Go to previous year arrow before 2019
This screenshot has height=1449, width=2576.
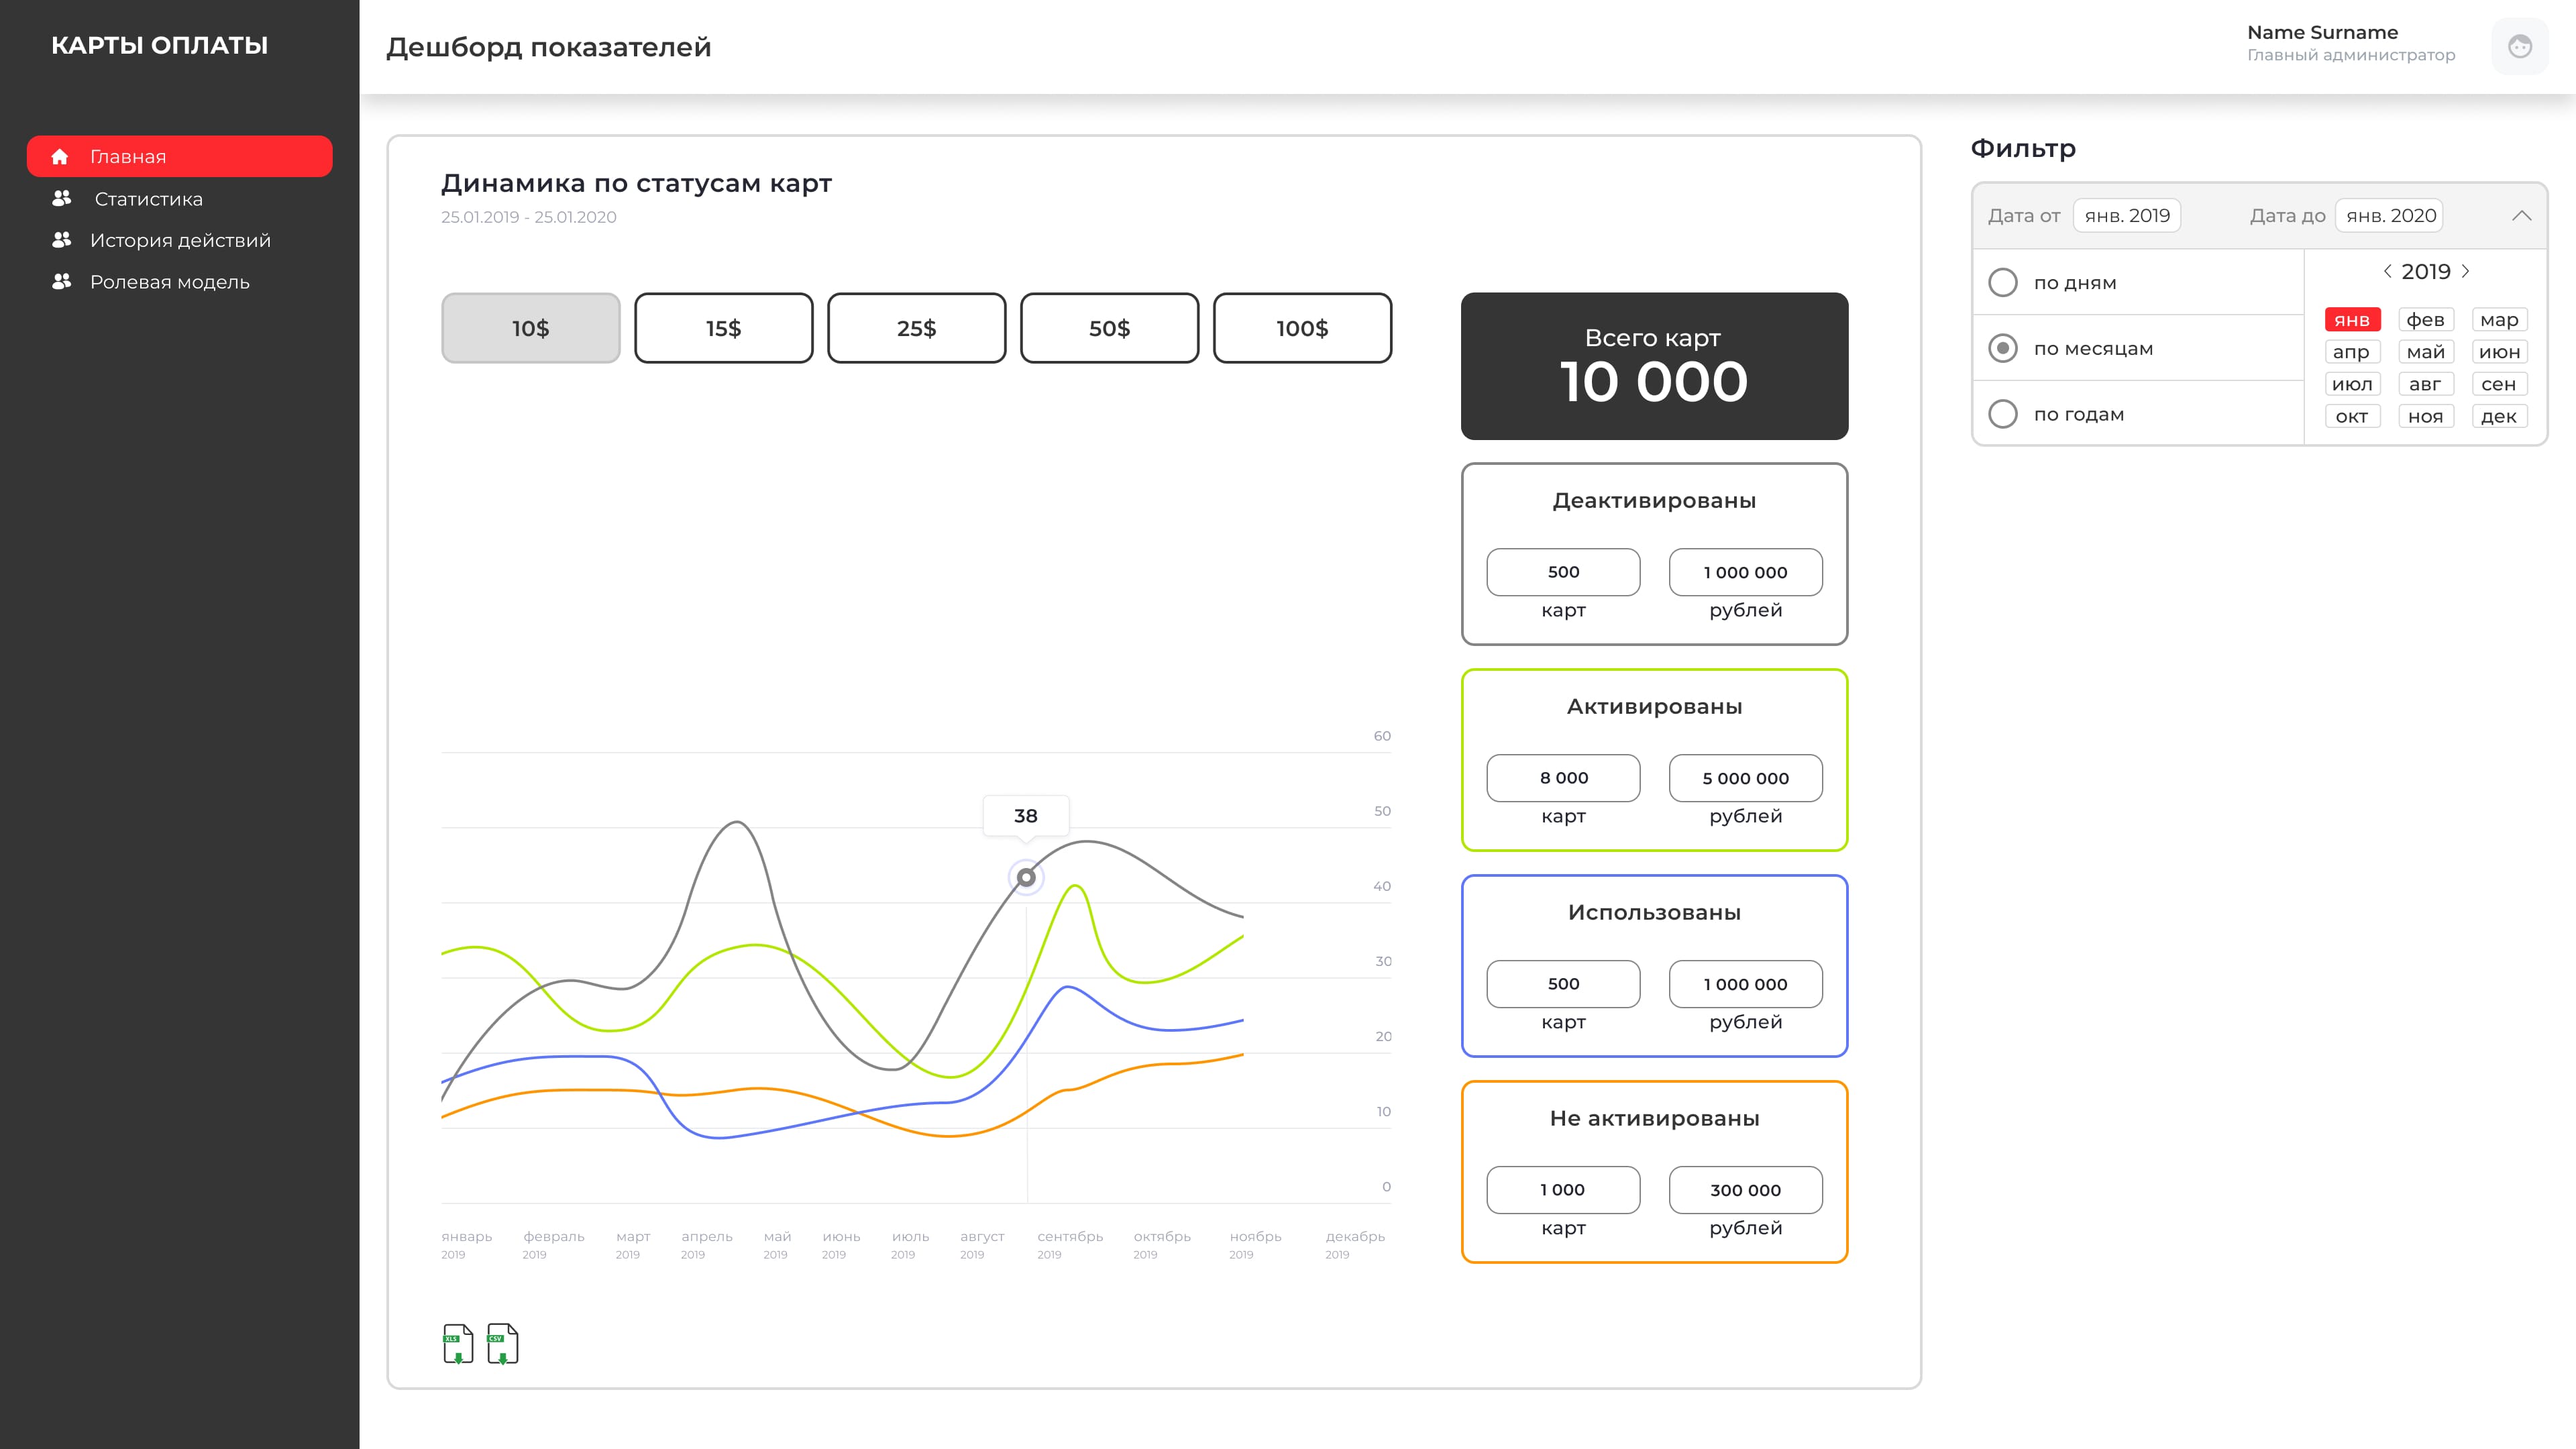tap(2387, 271)
